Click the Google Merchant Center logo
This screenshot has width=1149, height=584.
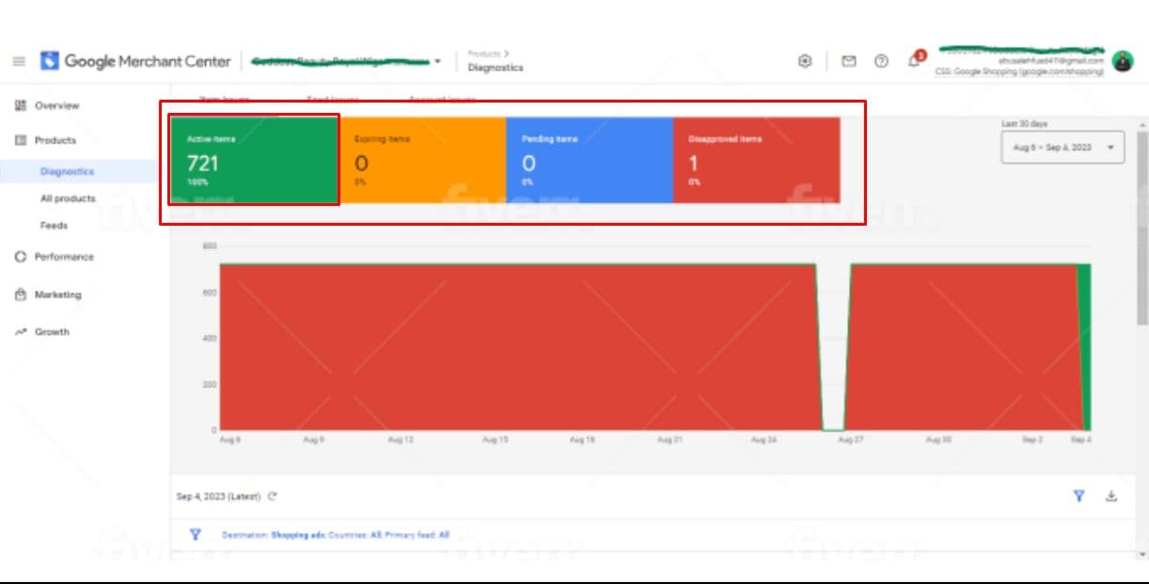tap(135, 61)
